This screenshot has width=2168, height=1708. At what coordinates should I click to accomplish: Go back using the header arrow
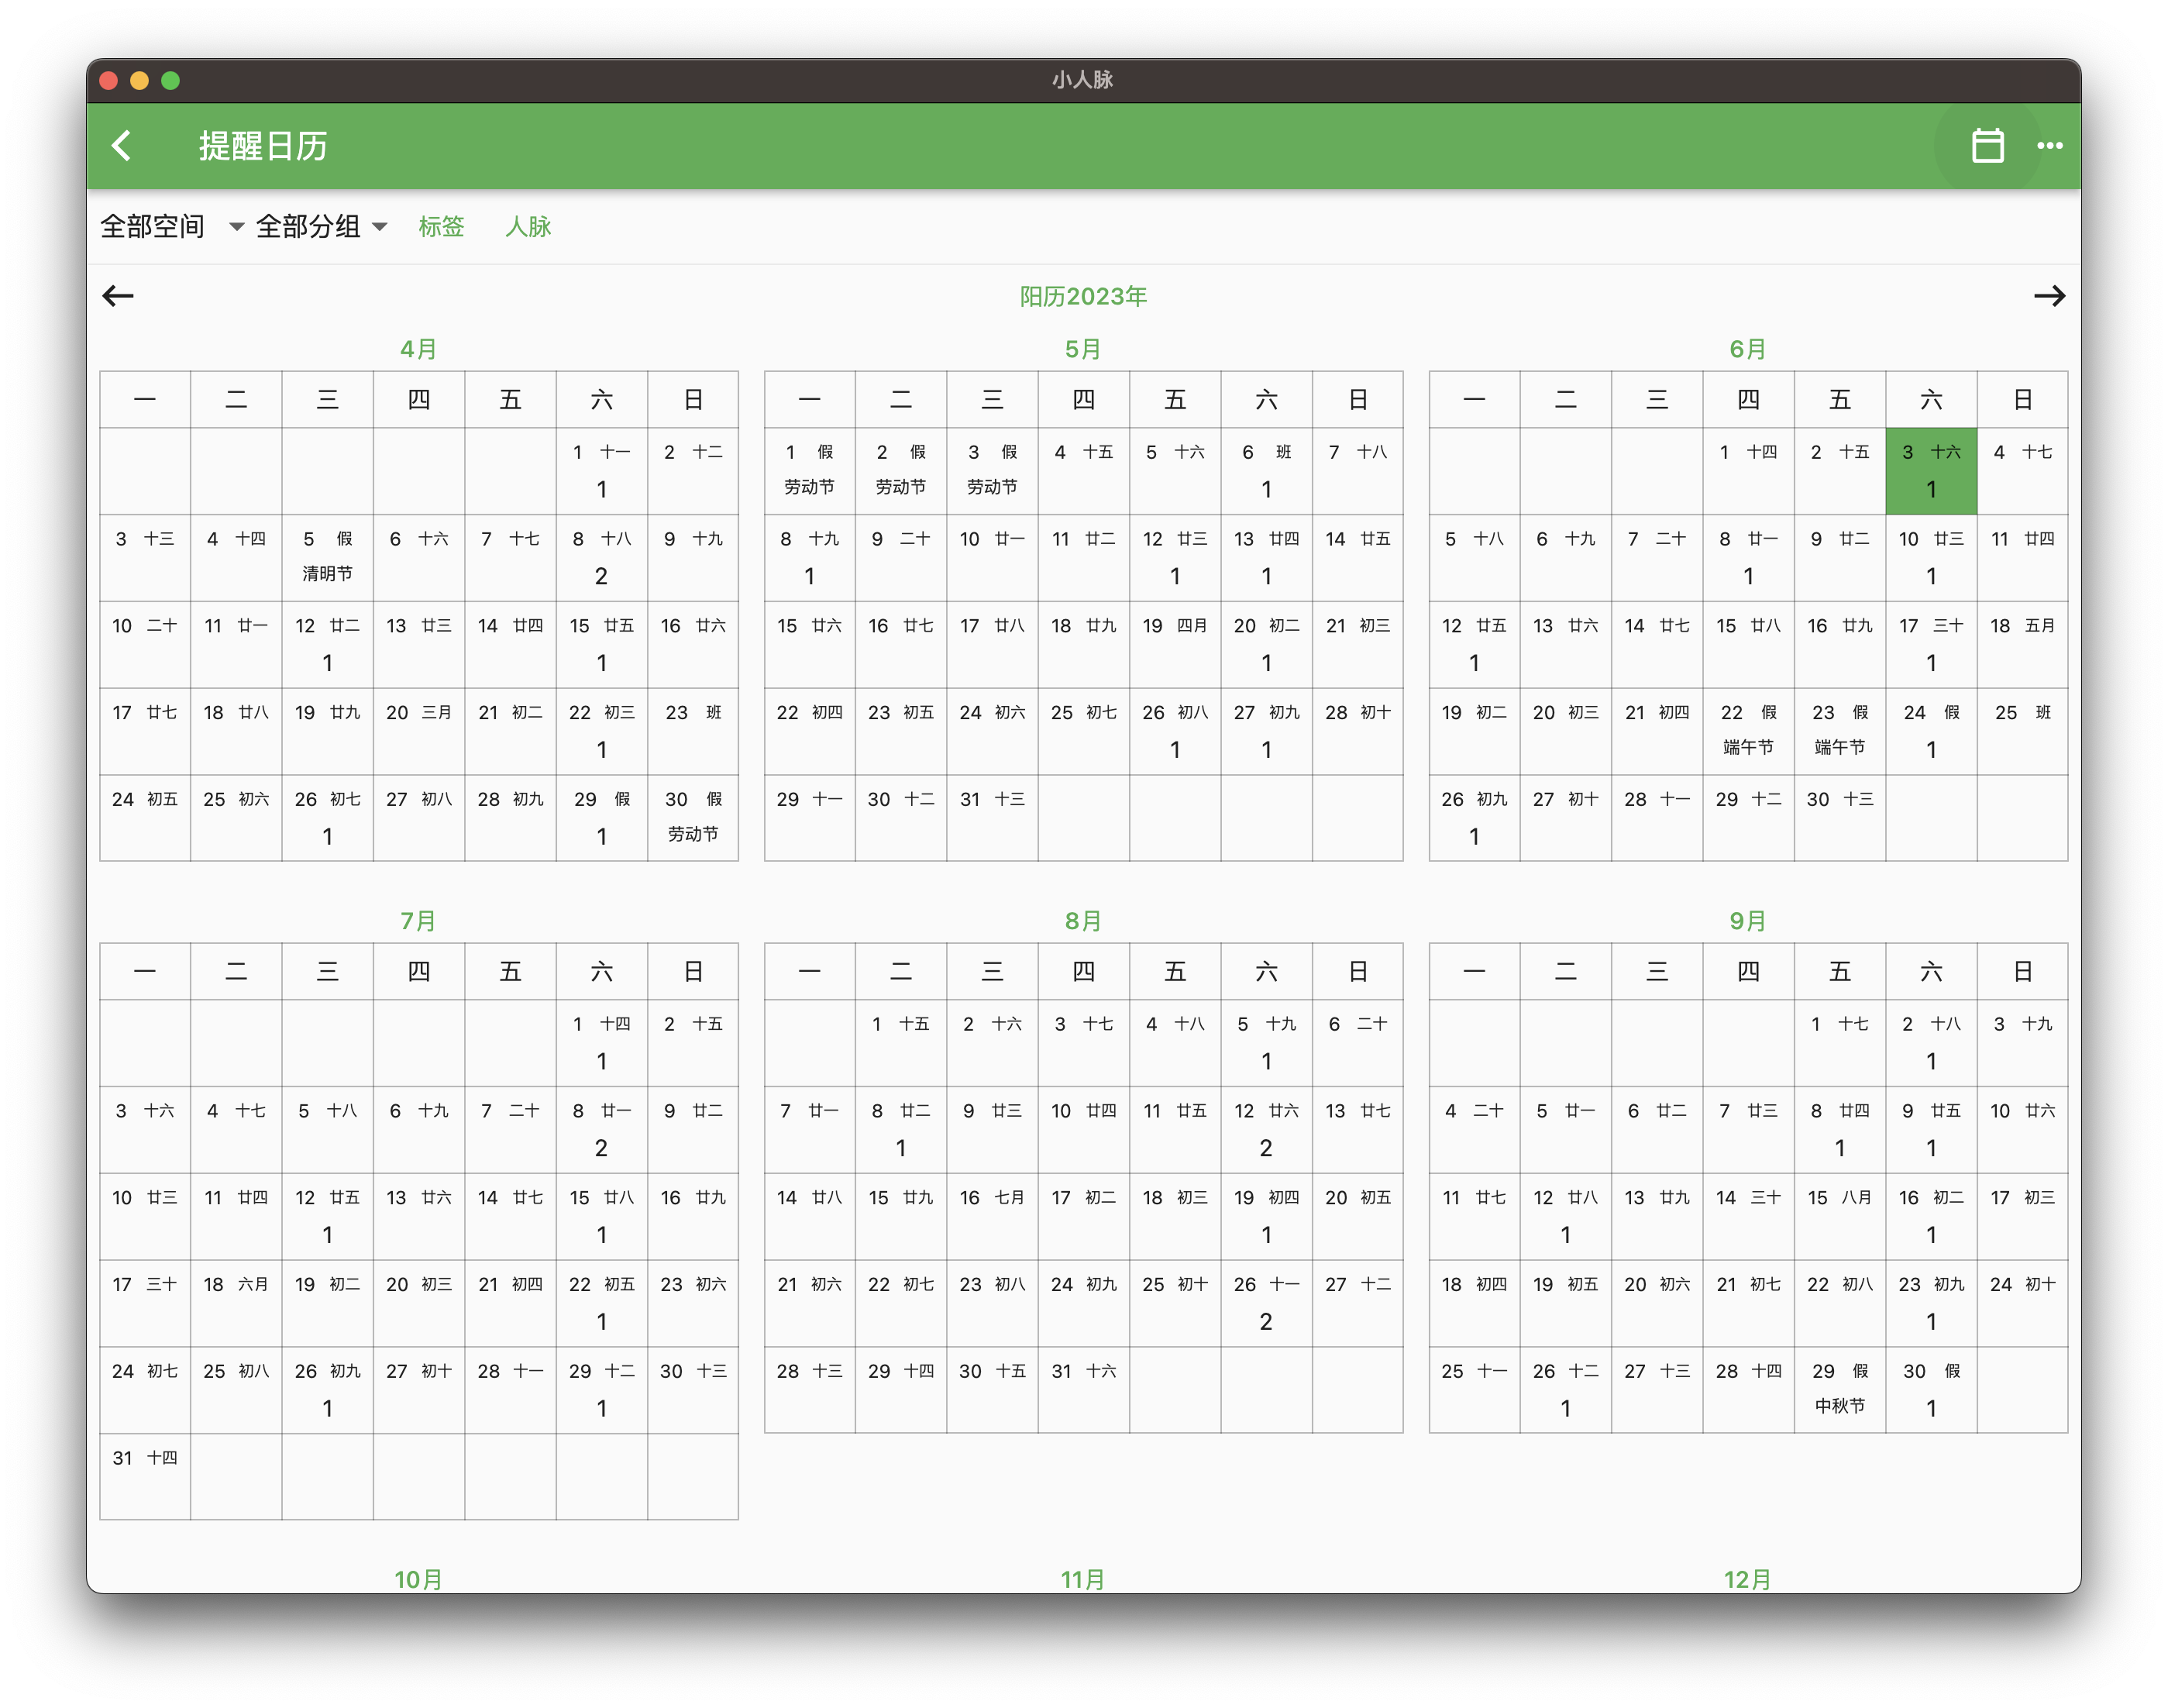pos(121,146)
